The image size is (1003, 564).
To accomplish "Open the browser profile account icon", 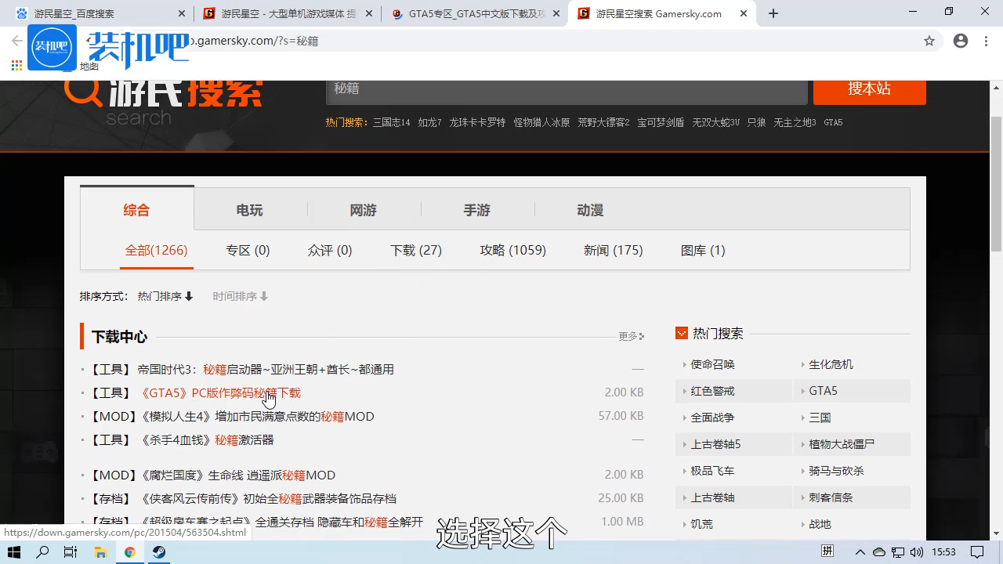I will point(961,41).
